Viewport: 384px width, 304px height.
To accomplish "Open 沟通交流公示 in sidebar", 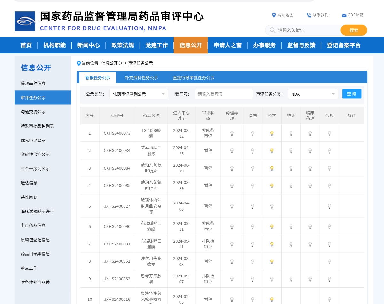I will point(43,112).
